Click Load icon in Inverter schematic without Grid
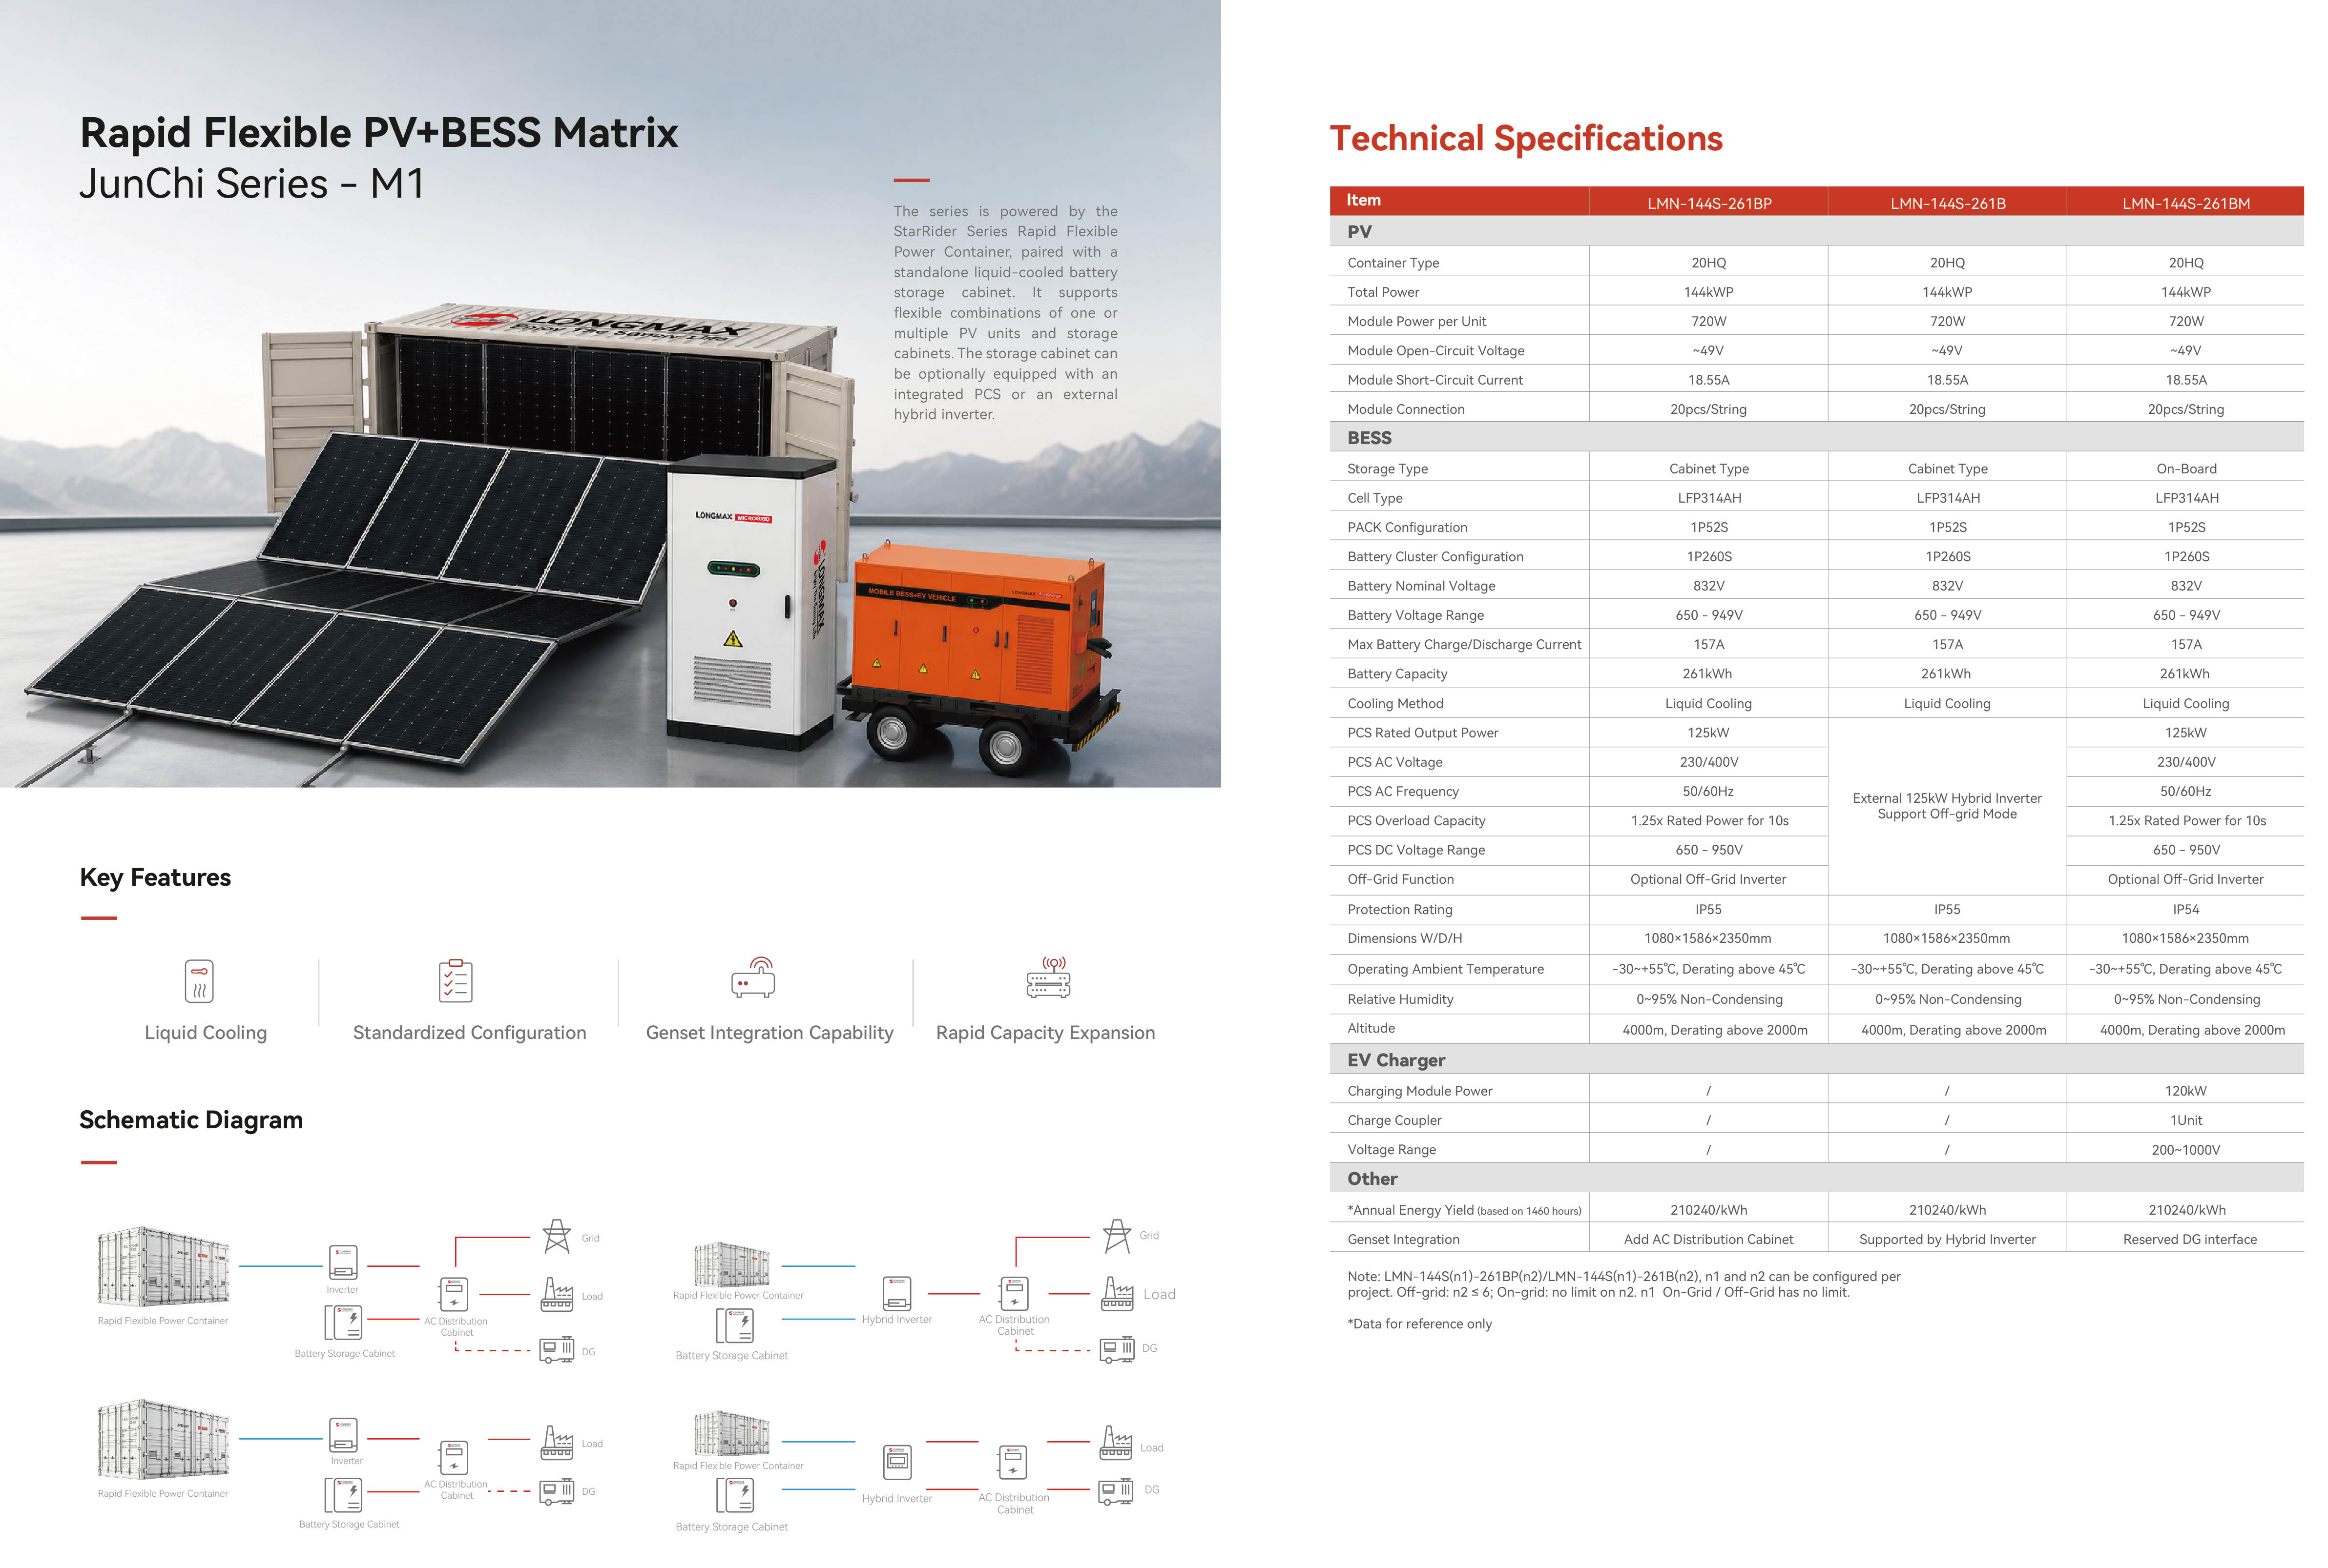The image size is (2328, 1568). click(556, 1442)
